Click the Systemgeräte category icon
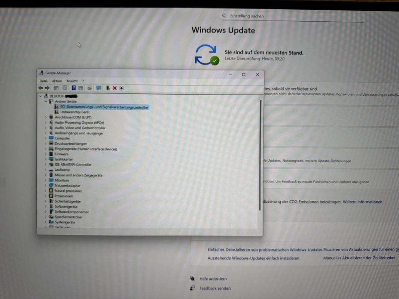This screenshot has width=399, height=299. coord(51,222)
